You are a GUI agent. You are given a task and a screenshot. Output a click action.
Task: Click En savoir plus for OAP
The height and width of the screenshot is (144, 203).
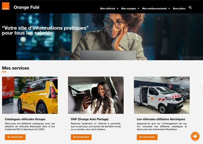81,137
